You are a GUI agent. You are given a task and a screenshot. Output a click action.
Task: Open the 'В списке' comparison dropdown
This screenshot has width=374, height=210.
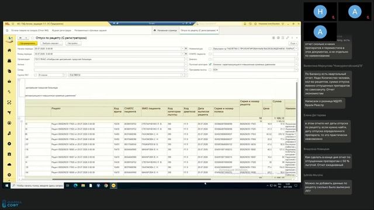coord(64,75)
